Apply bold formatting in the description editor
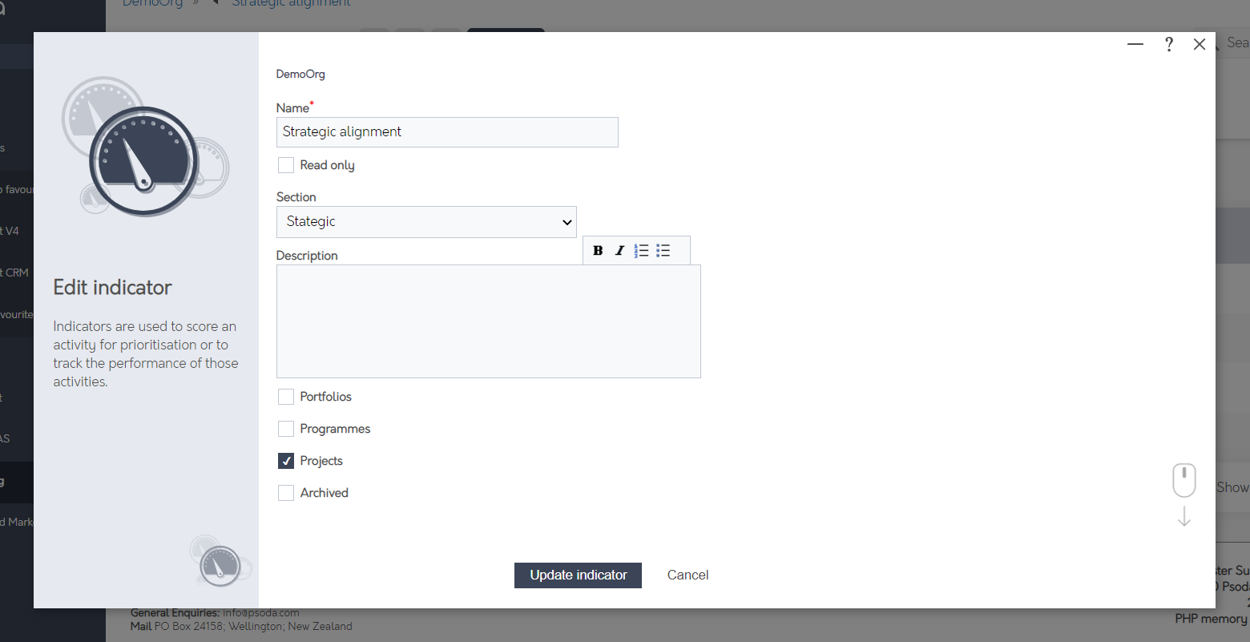 tap(598, 250)
